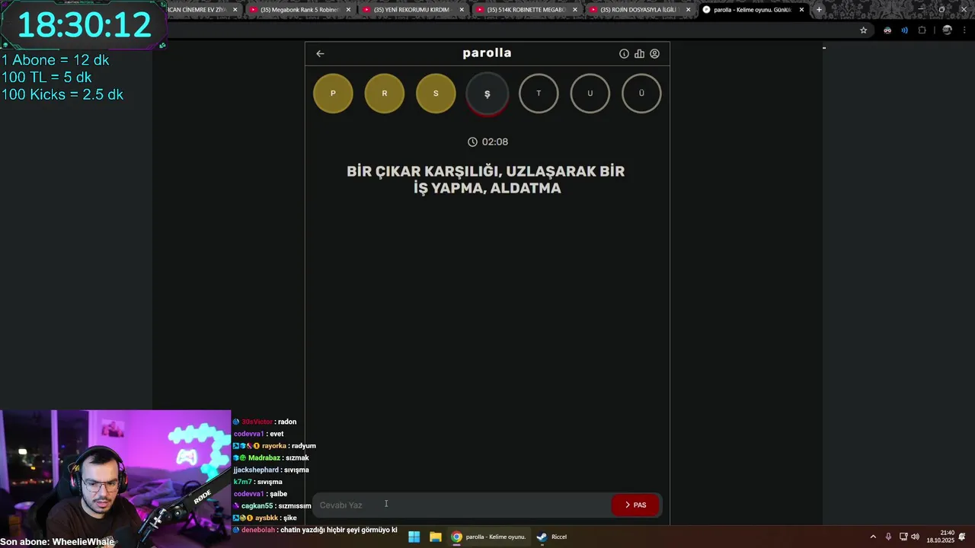Click chat message from 30sVictor: radon
Image resolution: width=975 pixels, height=548 pixels.
pos(265,422)
